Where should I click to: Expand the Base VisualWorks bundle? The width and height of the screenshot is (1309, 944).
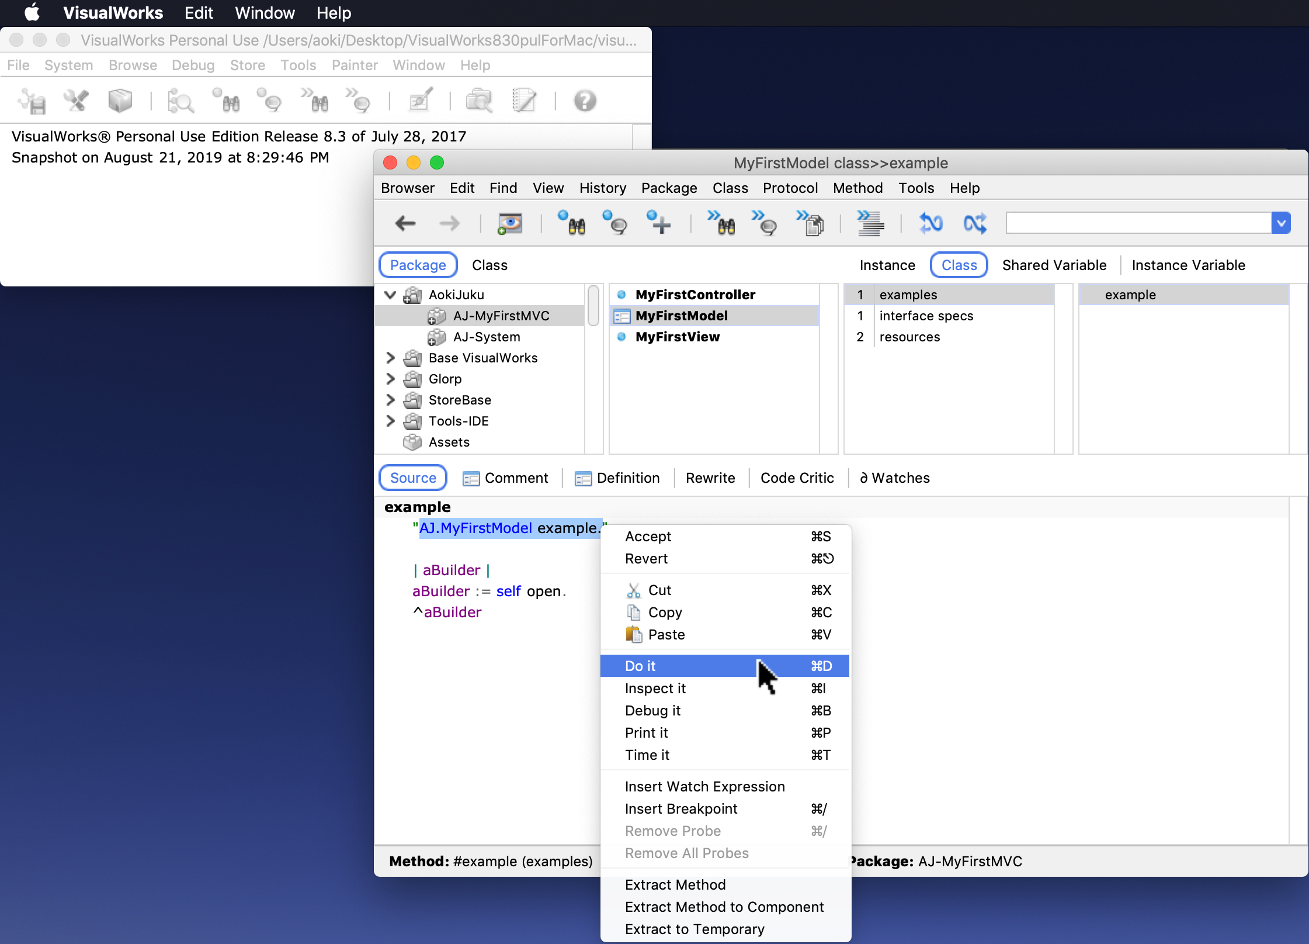pos(391,358)
